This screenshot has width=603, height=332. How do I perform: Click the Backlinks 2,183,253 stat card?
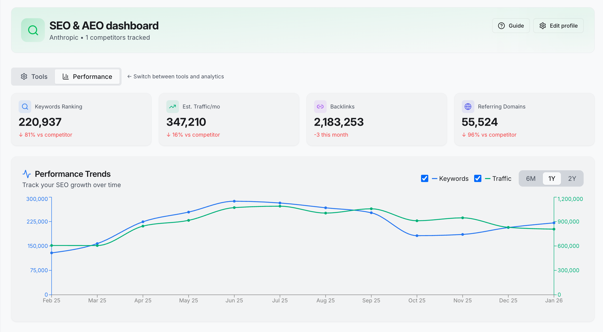click(x=376, y=119)
